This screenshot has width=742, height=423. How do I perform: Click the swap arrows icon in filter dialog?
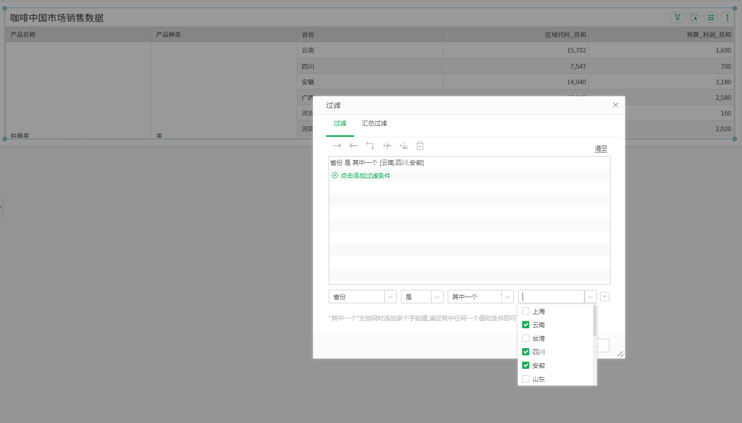pyautogui.click(x=370, y=146)
